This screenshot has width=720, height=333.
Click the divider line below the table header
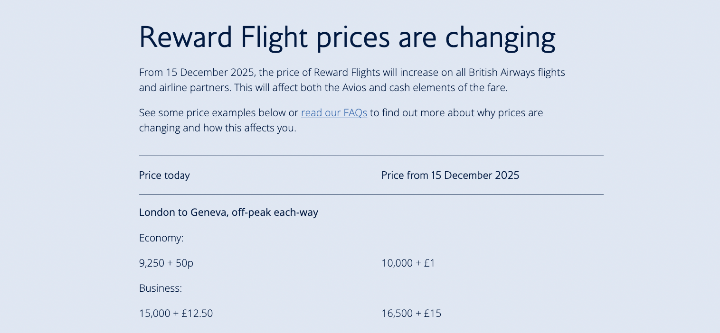371,194
